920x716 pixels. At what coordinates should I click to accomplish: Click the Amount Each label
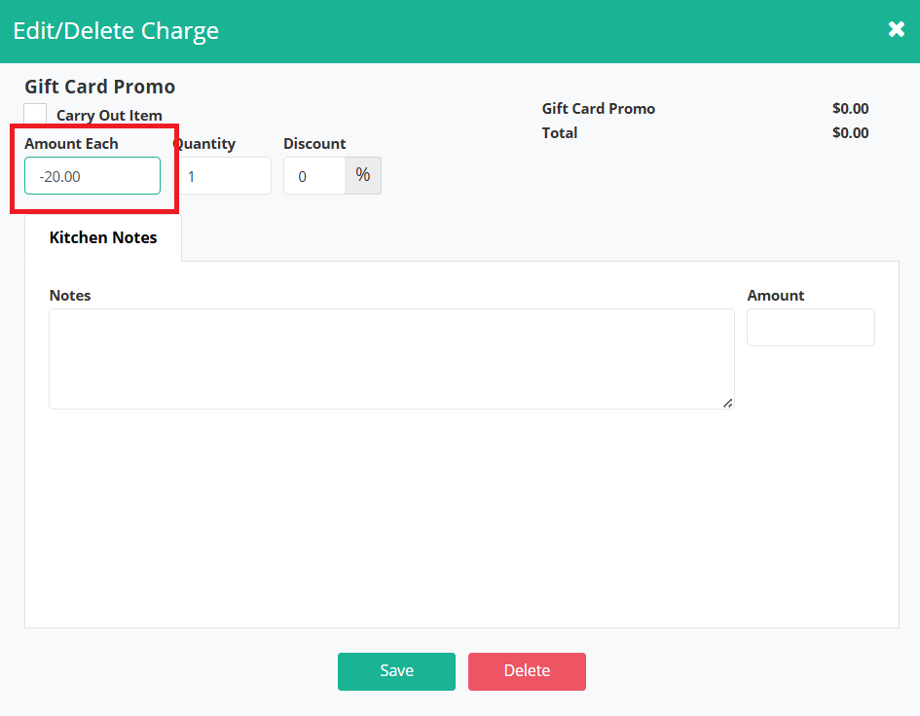click(72, 144)
